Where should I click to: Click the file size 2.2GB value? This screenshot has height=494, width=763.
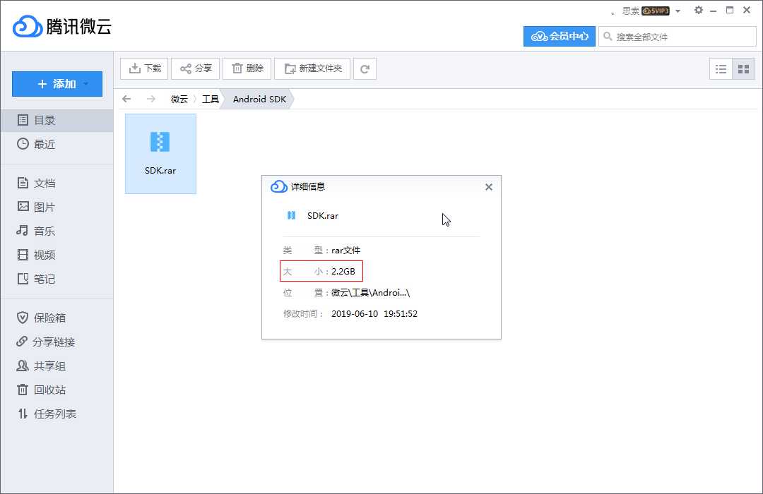click(x=343, y=271)
